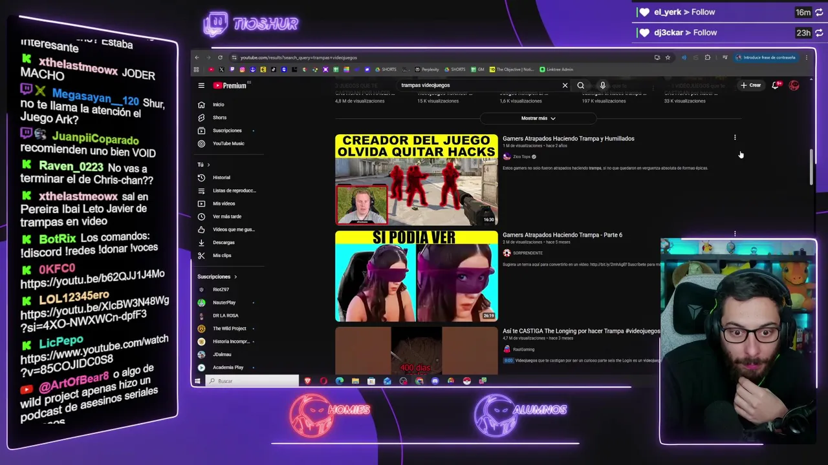Reload the page in browser
The image size is (828, 465).
click(x=220, y=57)
